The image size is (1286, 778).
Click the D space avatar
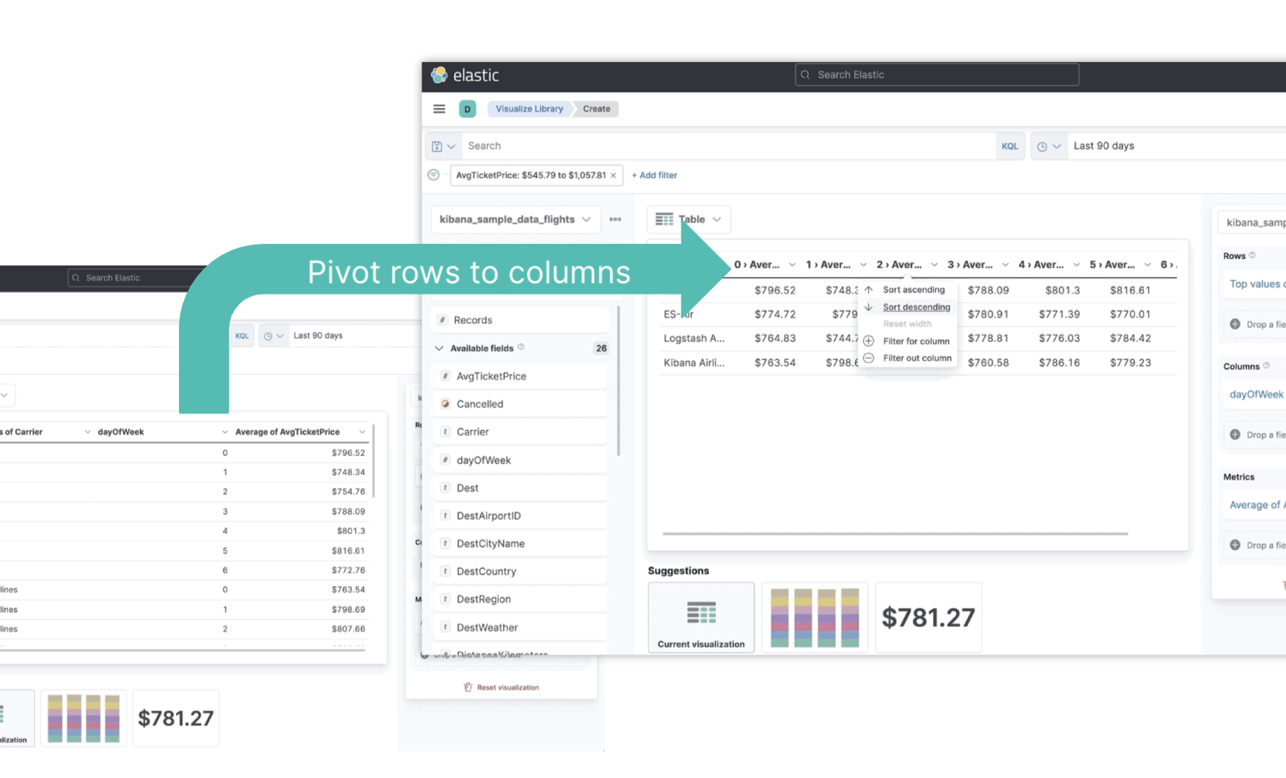click(467, 109)
